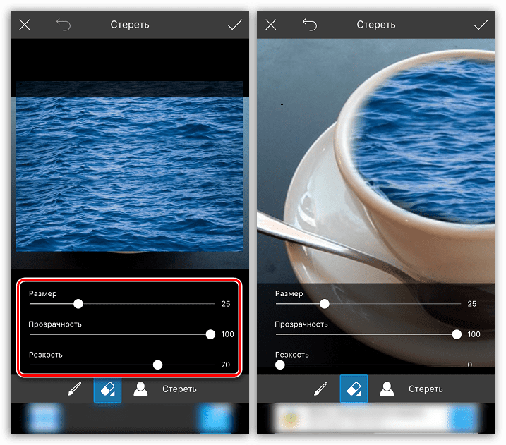Tap the bottom Стереть label in the left screen

[179, 389]
